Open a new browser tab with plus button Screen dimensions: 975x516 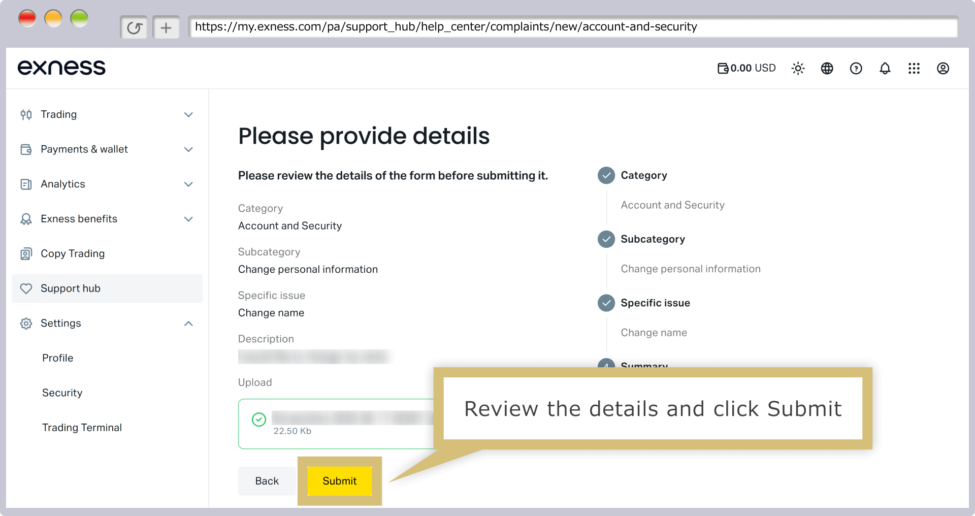coord(166,27)
